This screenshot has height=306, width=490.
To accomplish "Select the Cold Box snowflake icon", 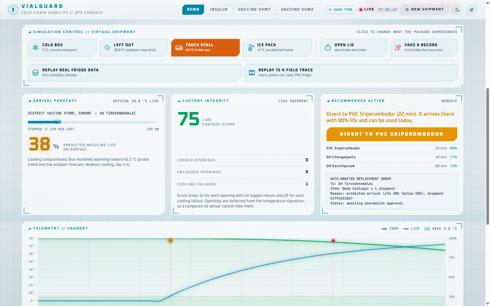I will coord(36,47).
